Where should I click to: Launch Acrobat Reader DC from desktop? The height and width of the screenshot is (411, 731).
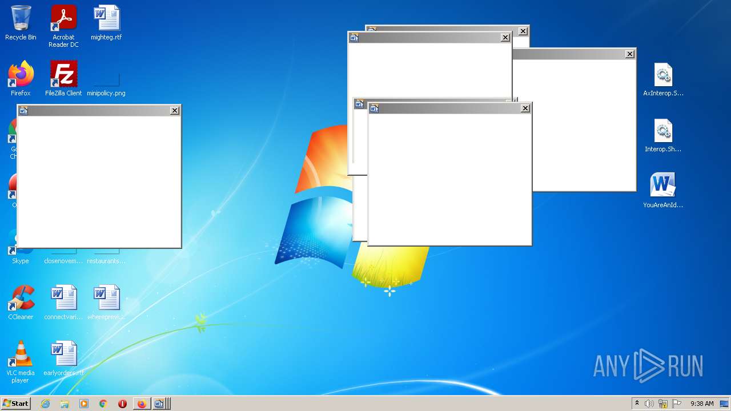click(63, 26)
